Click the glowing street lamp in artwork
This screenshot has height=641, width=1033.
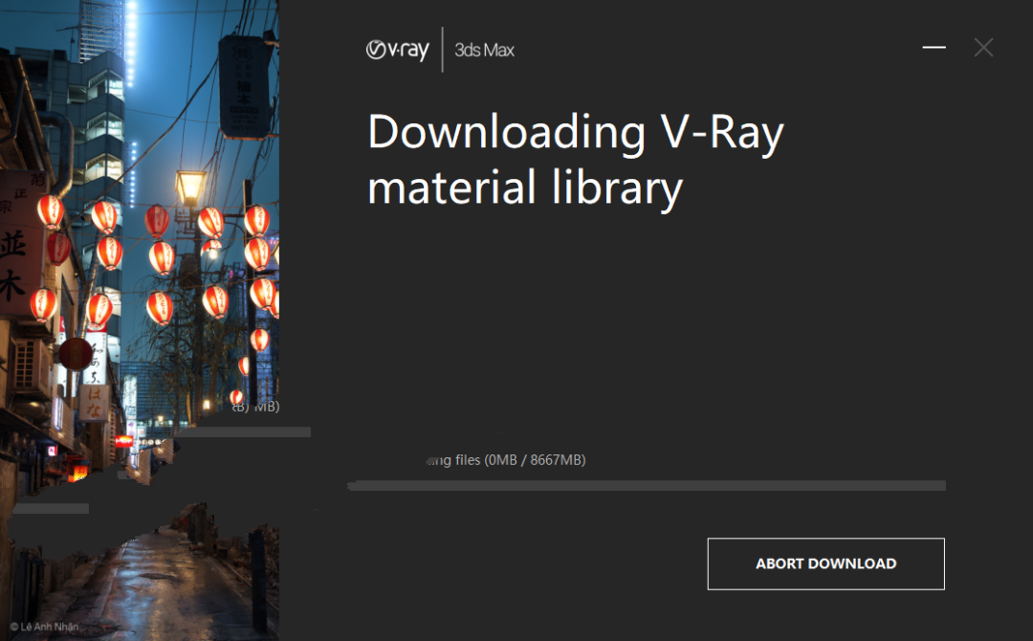pyautogui.click(x=191, y=187)
